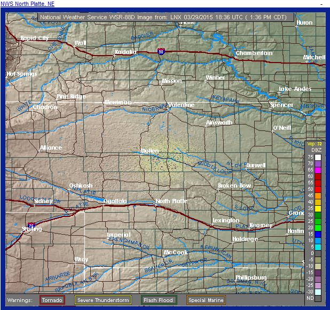Click the Ogallala city label
Viewport: 330px width, 310px height.
(x=115, y=201)
